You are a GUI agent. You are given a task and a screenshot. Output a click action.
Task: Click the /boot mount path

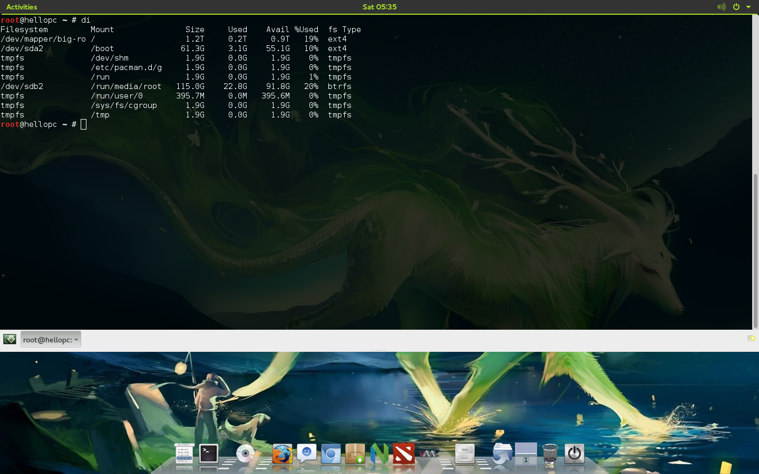102,48
